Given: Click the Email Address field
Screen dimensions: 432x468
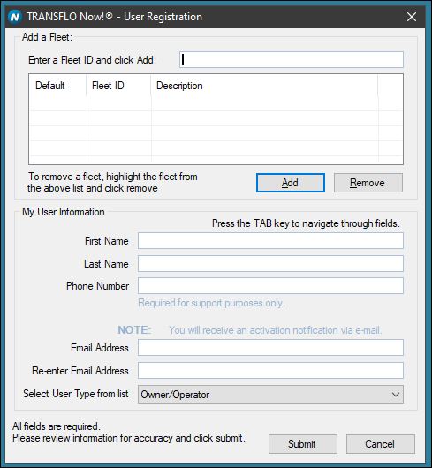Looking at the screenshot, I should (270, 347).
